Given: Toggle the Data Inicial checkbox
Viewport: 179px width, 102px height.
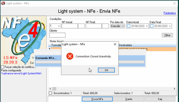Looking at the screenshot, I should click(x=129, y=26).
